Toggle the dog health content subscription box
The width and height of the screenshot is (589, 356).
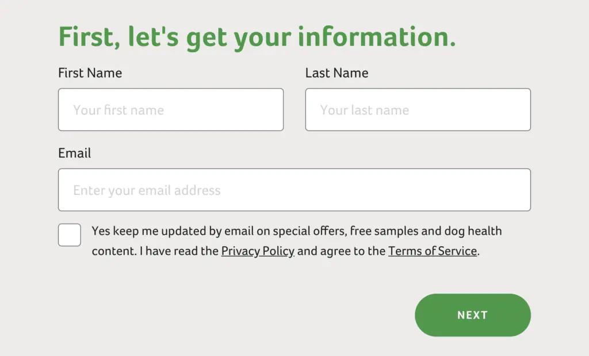coord(69,235)
